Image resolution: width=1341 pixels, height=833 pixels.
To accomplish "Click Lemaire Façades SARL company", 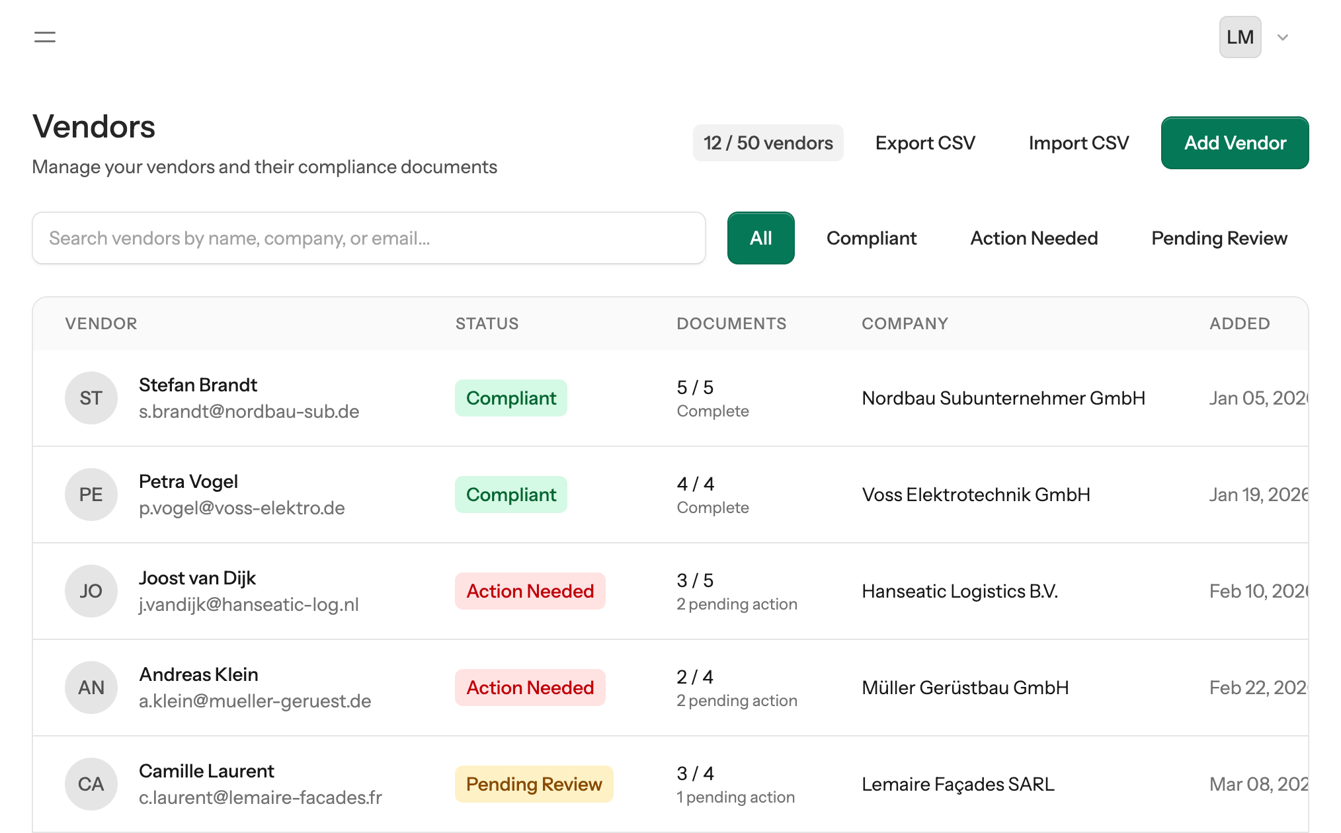I will (958, 784).
